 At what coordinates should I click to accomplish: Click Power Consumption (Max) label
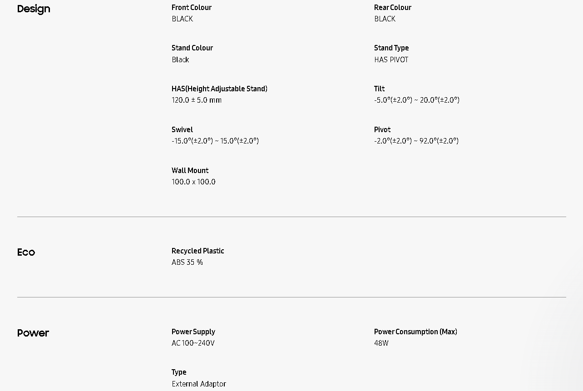pyautogui.click(x=415, y=332)
